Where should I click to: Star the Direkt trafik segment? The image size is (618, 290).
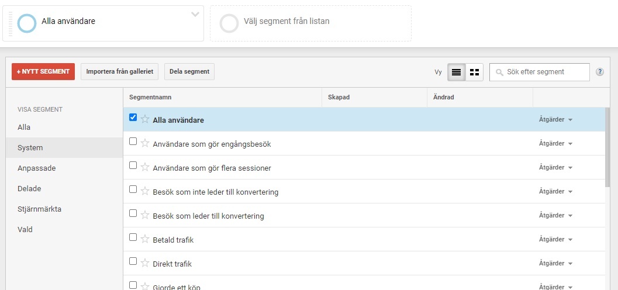(145, 263)
